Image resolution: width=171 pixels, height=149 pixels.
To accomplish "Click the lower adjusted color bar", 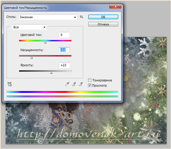I will tap(62, 97).
